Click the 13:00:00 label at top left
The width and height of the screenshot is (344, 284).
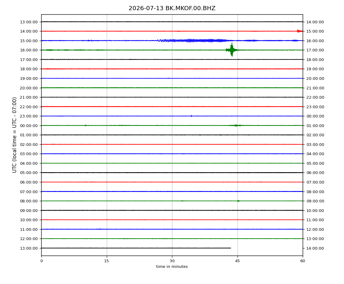[x=29, y=22]
